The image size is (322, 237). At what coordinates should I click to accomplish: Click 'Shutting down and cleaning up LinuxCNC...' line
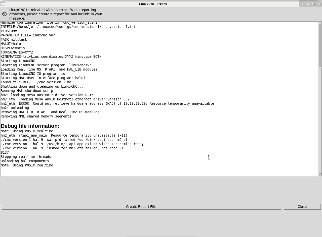click(42, 86)
